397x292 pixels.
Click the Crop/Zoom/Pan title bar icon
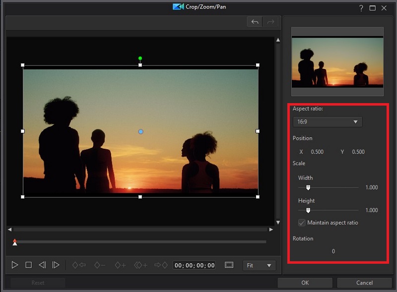coord(178,7)
